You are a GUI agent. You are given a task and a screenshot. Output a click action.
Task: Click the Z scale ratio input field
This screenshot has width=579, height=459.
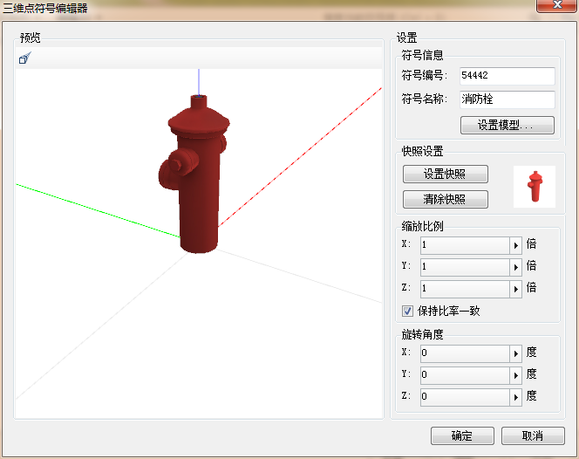tap(466, 289)
